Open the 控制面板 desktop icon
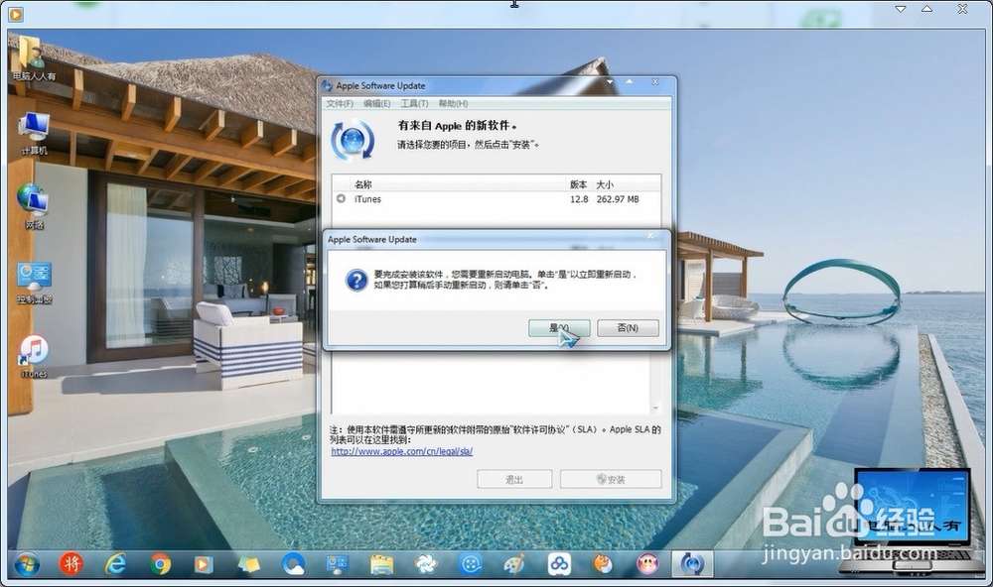 point(34,283)
